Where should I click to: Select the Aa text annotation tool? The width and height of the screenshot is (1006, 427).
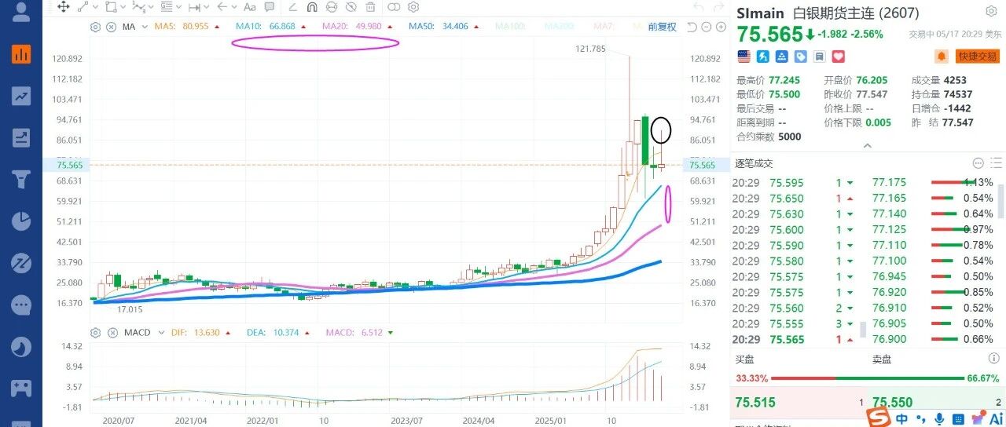pyautogui.click(x=249, y=7)
